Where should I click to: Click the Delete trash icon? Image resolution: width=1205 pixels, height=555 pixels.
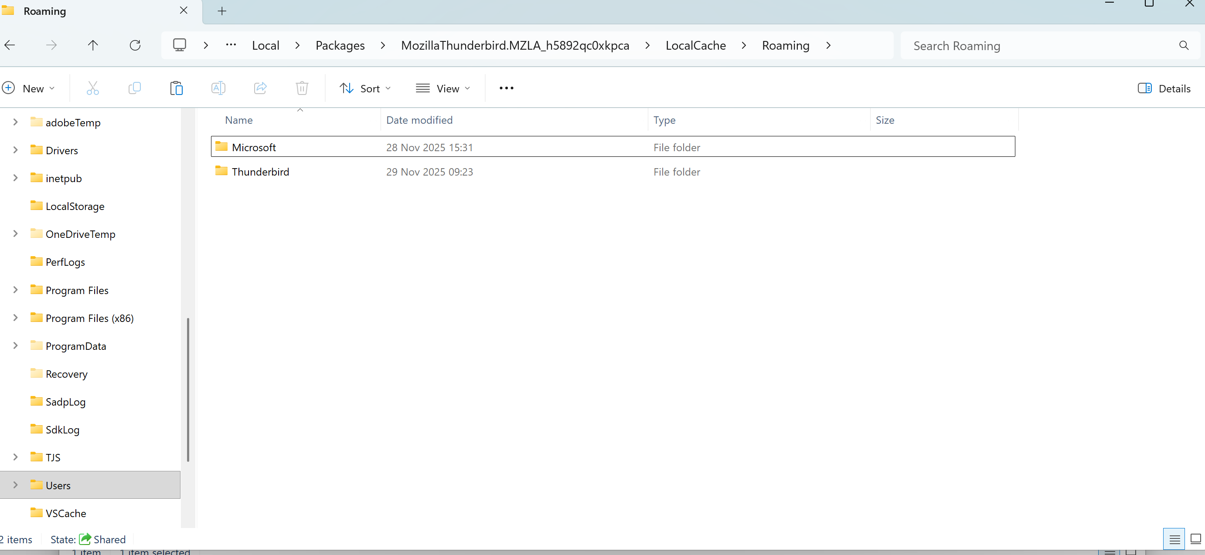[x=302, y=88]
